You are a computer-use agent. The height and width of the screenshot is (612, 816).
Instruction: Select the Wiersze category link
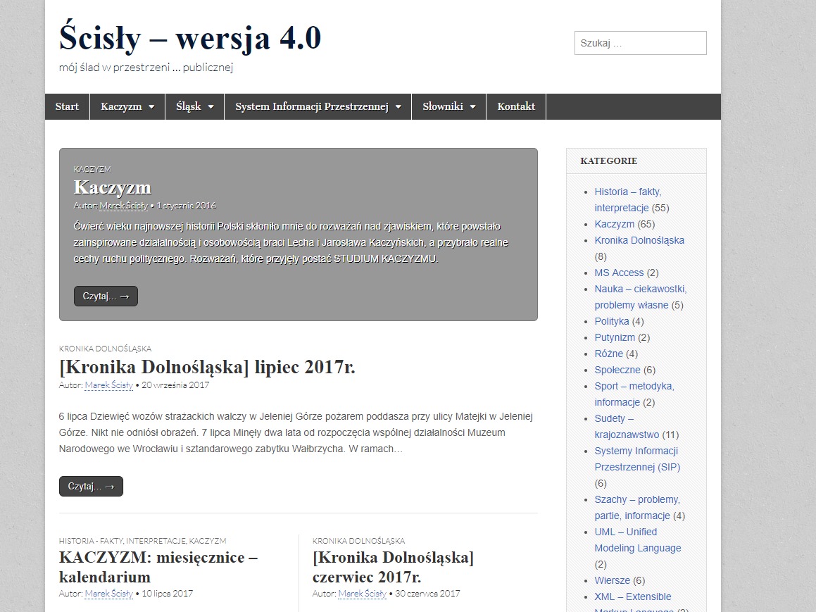click(x=612, y=580)
